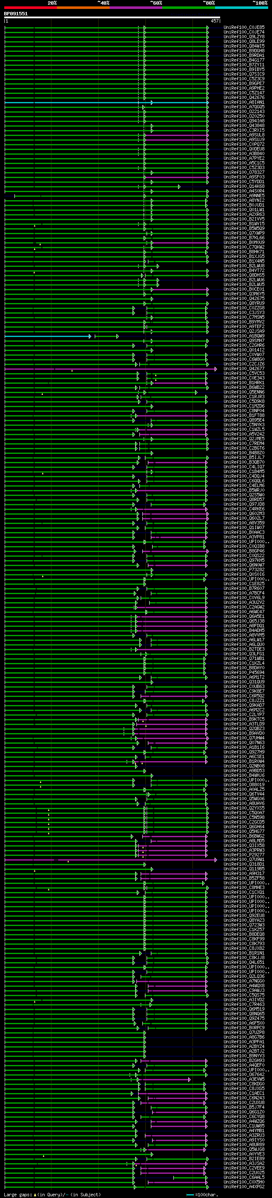
Task: Select the UniRef100_B9GPE7 label
Action: 244,84
